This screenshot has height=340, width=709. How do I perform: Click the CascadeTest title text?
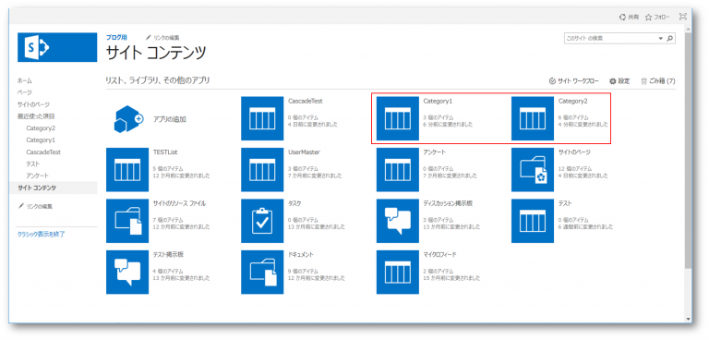(305, 101)
